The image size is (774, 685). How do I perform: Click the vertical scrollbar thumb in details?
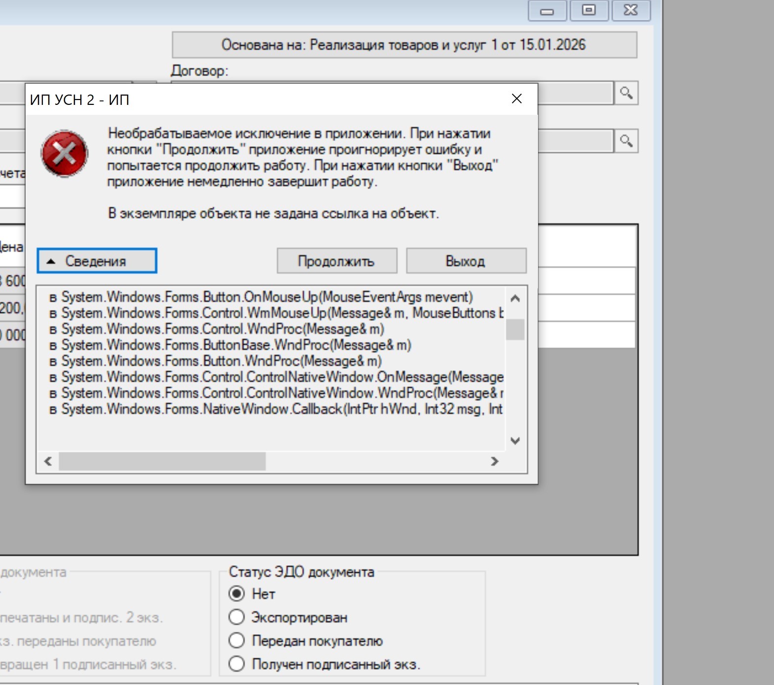515,329
